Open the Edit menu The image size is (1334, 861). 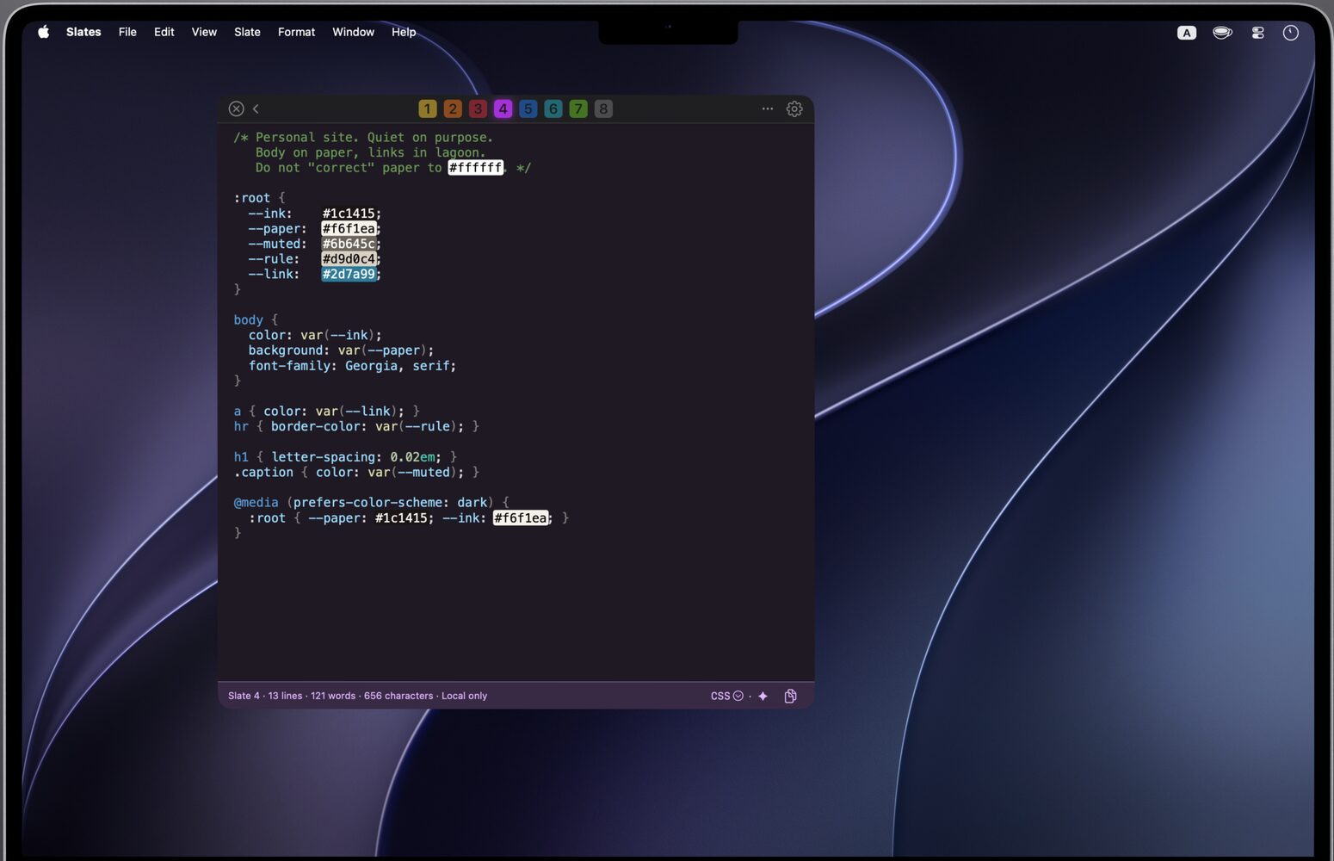pos(164,32)
